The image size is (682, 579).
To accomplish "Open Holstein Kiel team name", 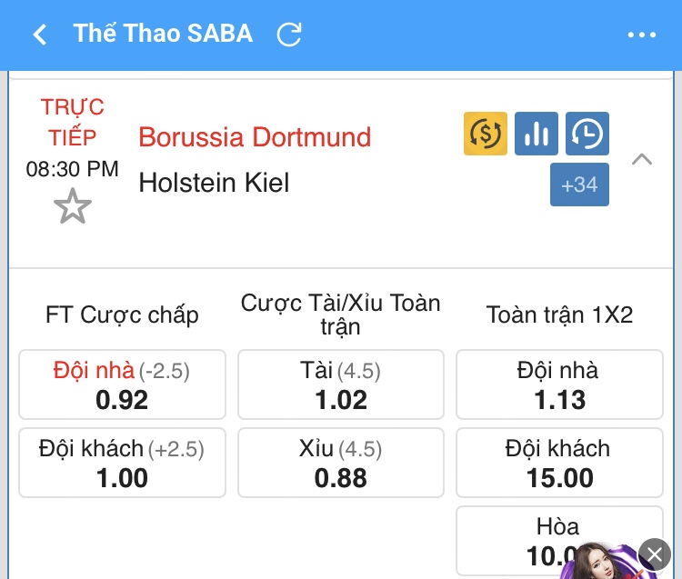I will click(214, 183).
